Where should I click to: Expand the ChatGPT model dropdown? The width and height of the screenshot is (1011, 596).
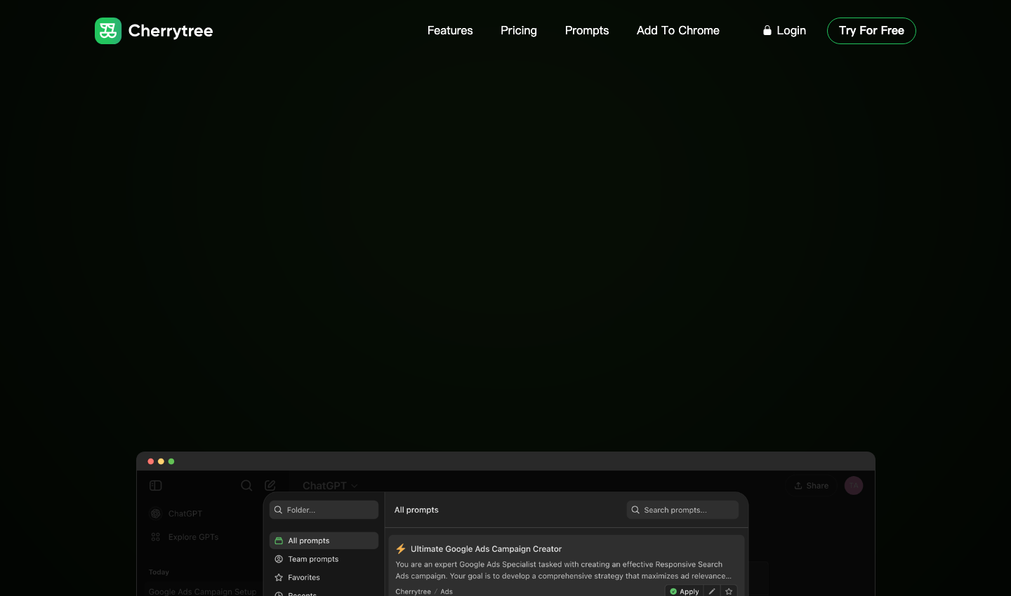[x=330, y=485]
